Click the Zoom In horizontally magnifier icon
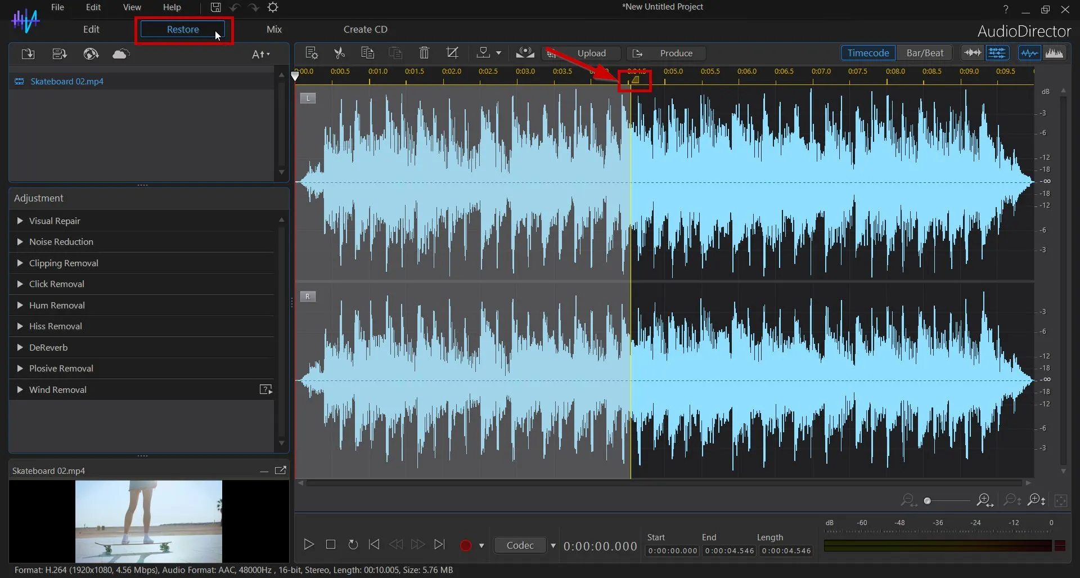 pos(984,500)
